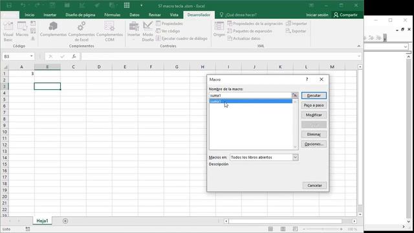Image resolution: width=414 pixels, height=233 pixels.
Task: Select suma1 in the macro list
Action: [x=251, y=101]
